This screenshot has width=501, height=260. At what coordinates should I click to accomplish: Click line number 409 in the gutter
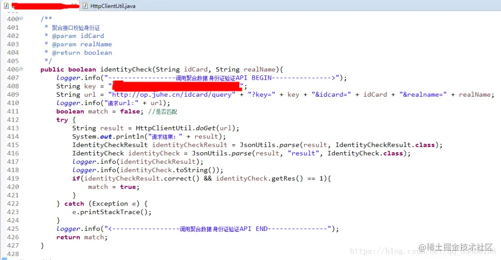coord(13,95)
